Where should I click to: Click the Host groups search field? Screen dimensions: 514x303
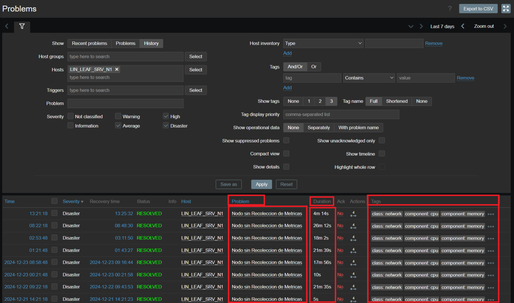click(125, 57)
